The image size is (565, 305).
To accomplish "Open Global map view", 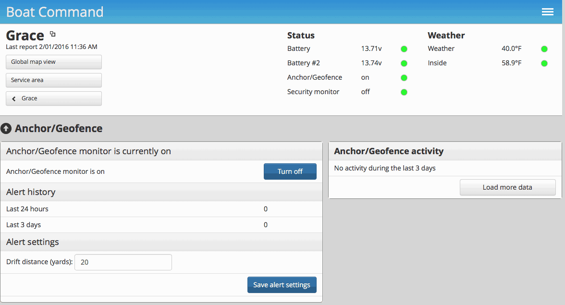I will pos(53,62).
